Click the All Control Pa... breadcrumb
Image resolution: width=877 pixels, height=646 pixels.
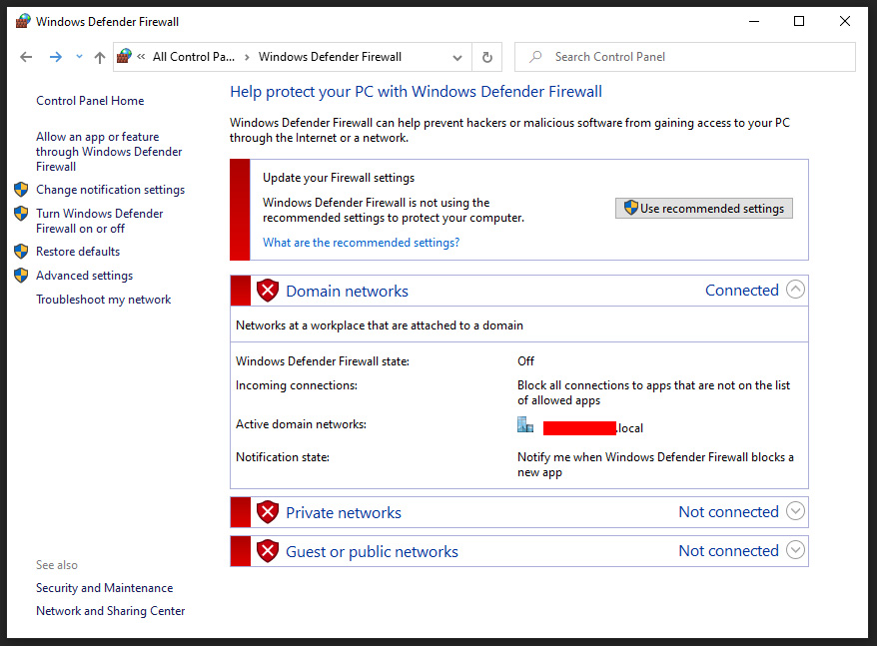click(x=194, y=57)
